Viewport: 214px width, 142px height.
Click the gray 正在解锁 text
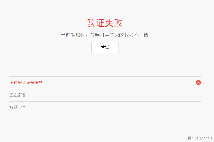pos(18,95)
